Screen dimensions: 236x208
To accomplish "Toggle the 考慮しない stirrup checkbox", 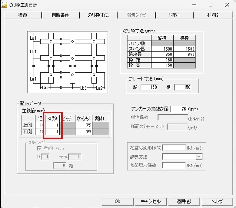I will tap(39, 148).
